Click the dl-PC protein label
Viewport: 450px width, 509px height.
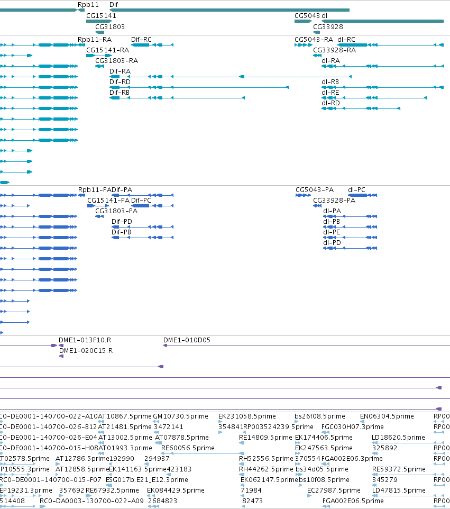click(356, 190)
